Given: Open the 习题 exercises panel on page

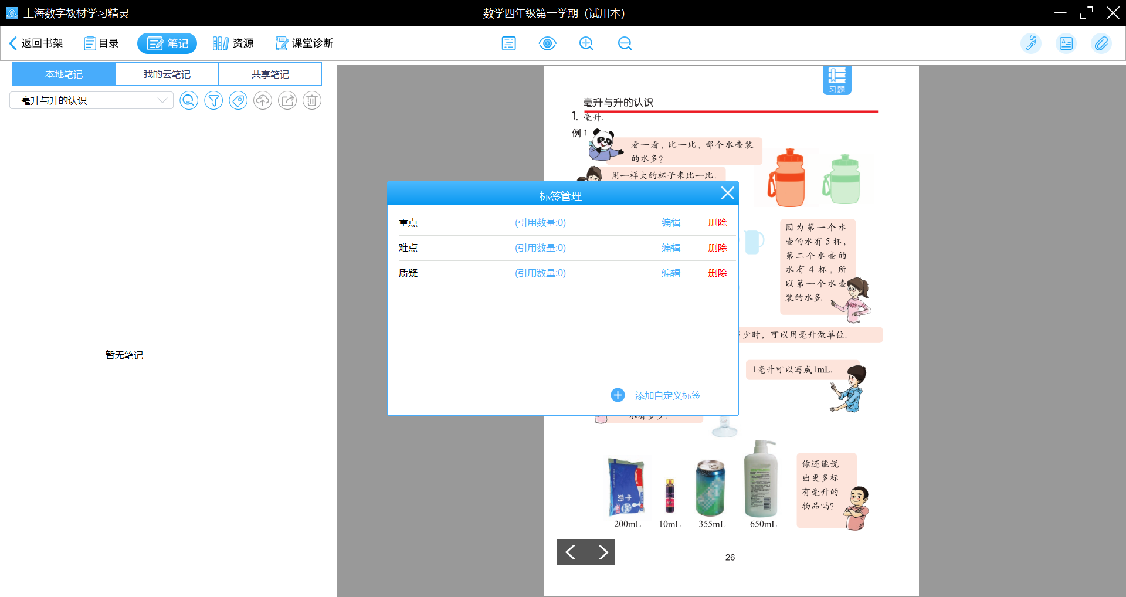Looking at the screenshot, I should coord(837,80).
